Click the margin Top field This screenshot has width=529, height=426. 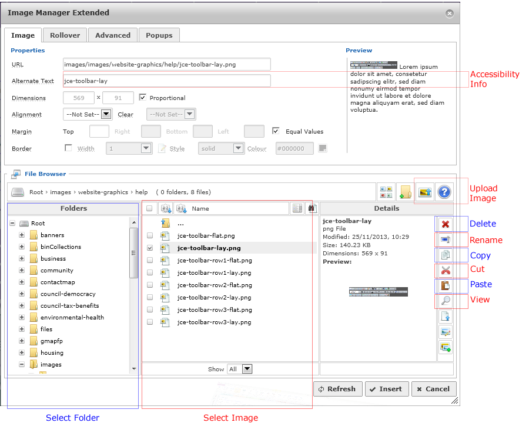coord(99,131)
